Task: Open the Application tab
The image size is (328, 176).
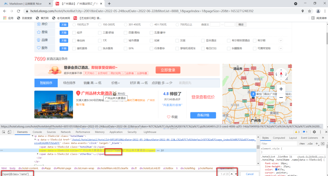Action: click(116, 132)
